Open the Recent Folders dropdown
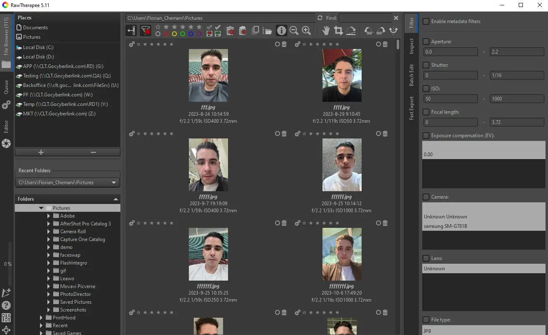Viewport: 548px width, 335px height. (x=68, y=182)
